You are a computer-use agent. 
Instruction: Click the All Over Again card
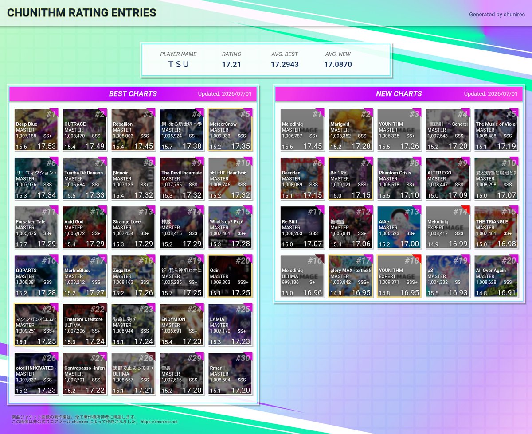[496, 276]
